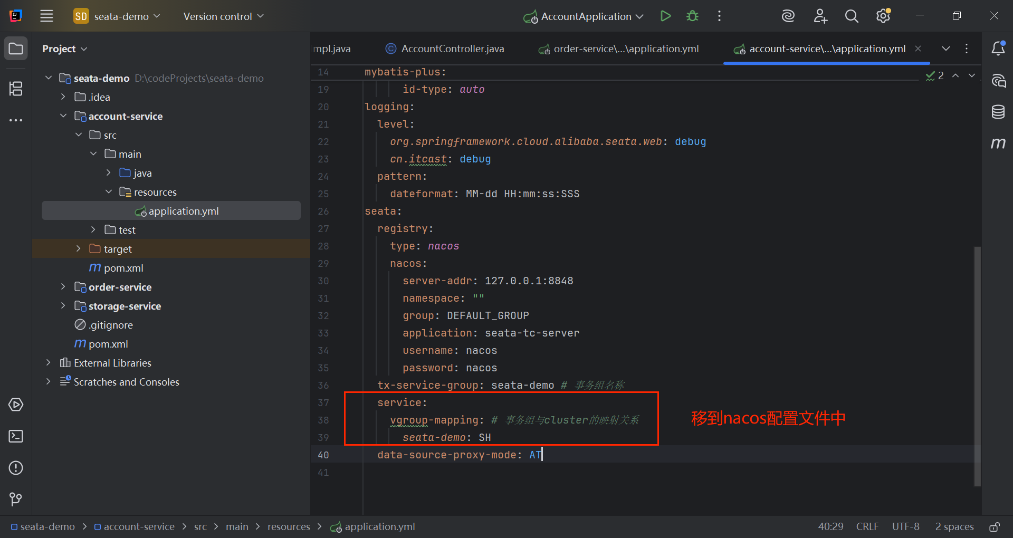1013x538 pixels.
Task: Click resources breadcrumb in navigation bar
Action: pos(289,527)
